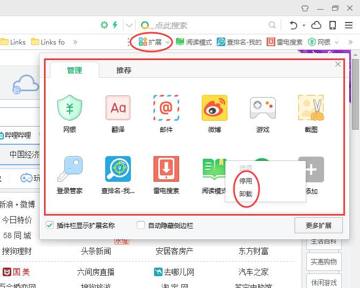Click 阅读模式 in the plugin bar
Viewport: 360px width, 288px height.
click(x=194, y=42)
